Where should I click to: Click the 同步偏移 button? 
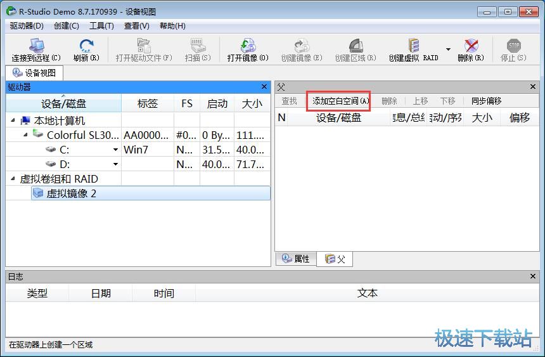click(x=486, y=101)
